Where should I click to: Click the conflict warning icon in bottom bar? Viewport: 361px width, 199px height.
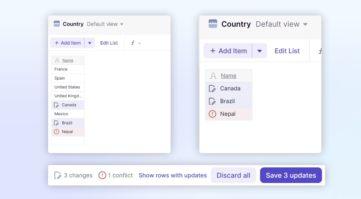pos(102,175)
